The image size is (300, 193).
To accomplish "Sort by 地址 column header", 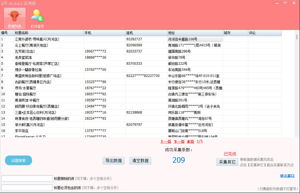I will click(195, 33).
